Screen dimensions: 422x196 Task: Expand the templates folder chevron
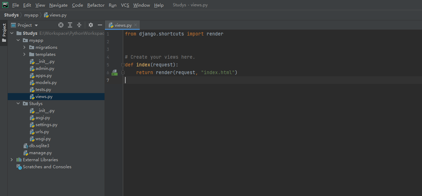point(24,54)
